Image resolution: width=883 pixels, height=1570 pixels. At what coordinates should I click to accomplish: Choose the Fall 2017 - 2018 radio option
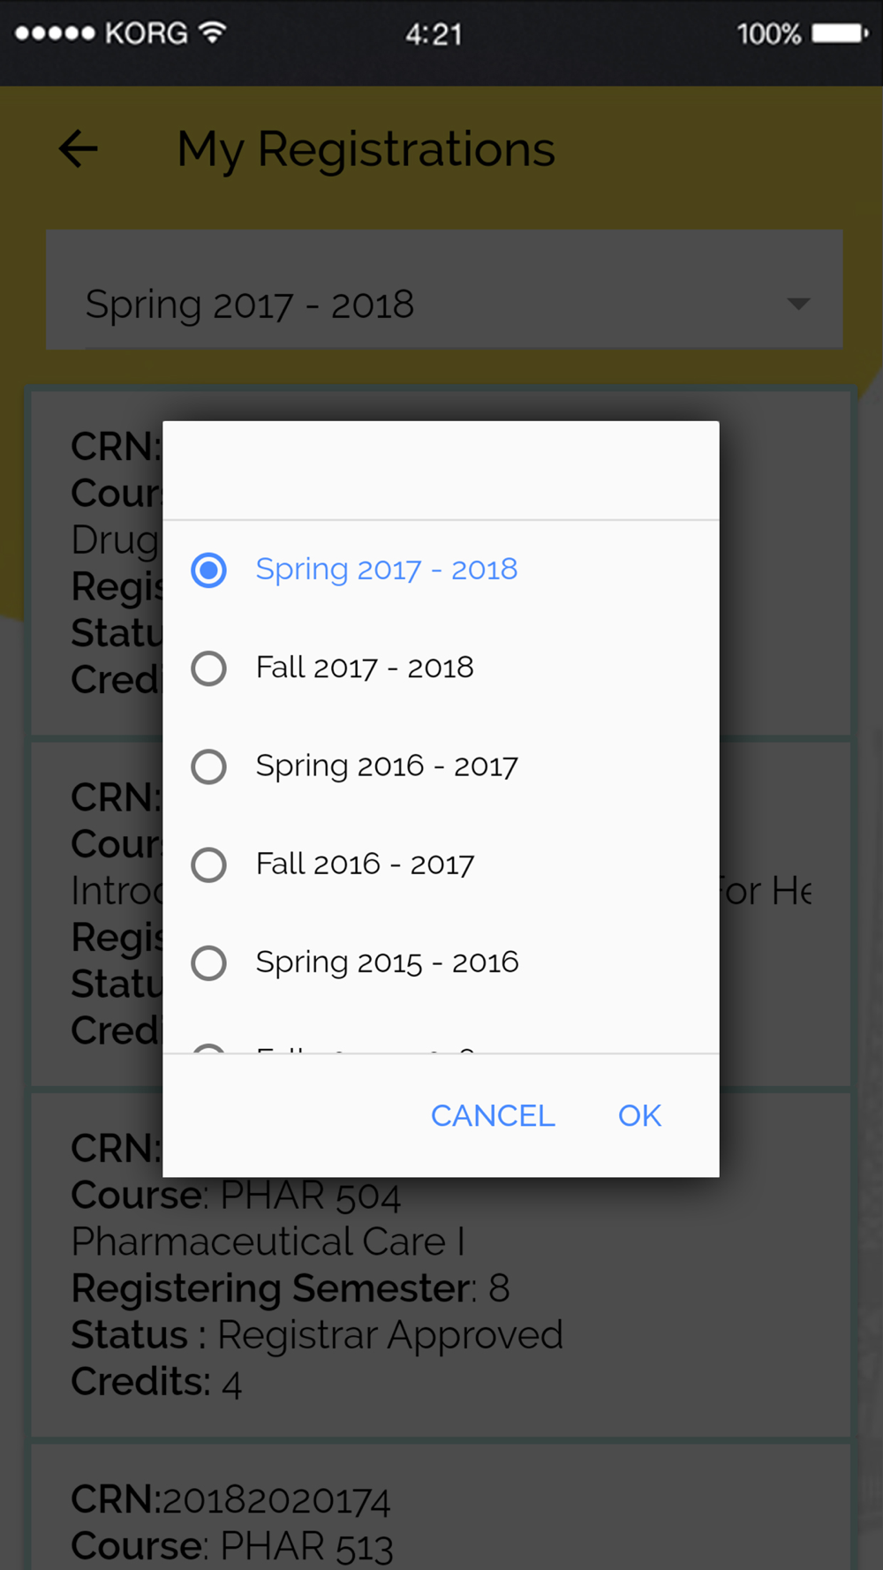pos(209,668)
